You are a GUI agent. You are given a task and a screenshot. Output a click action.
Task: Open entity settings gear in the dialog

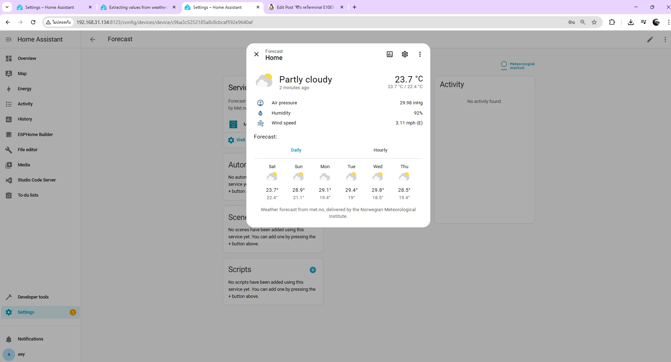(x=405, y=54)
